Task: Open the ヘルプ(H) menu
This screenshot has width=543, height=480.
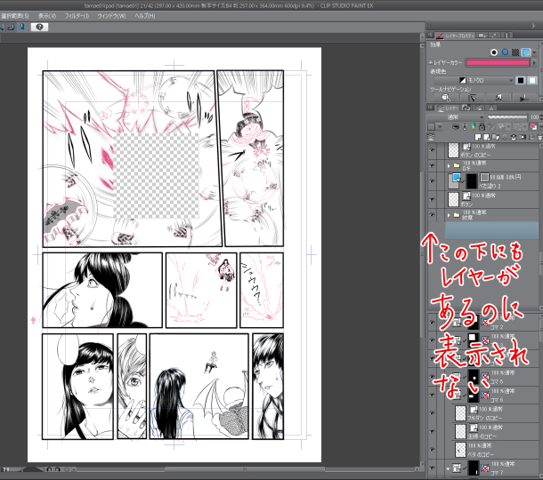Action: (145, 16)
